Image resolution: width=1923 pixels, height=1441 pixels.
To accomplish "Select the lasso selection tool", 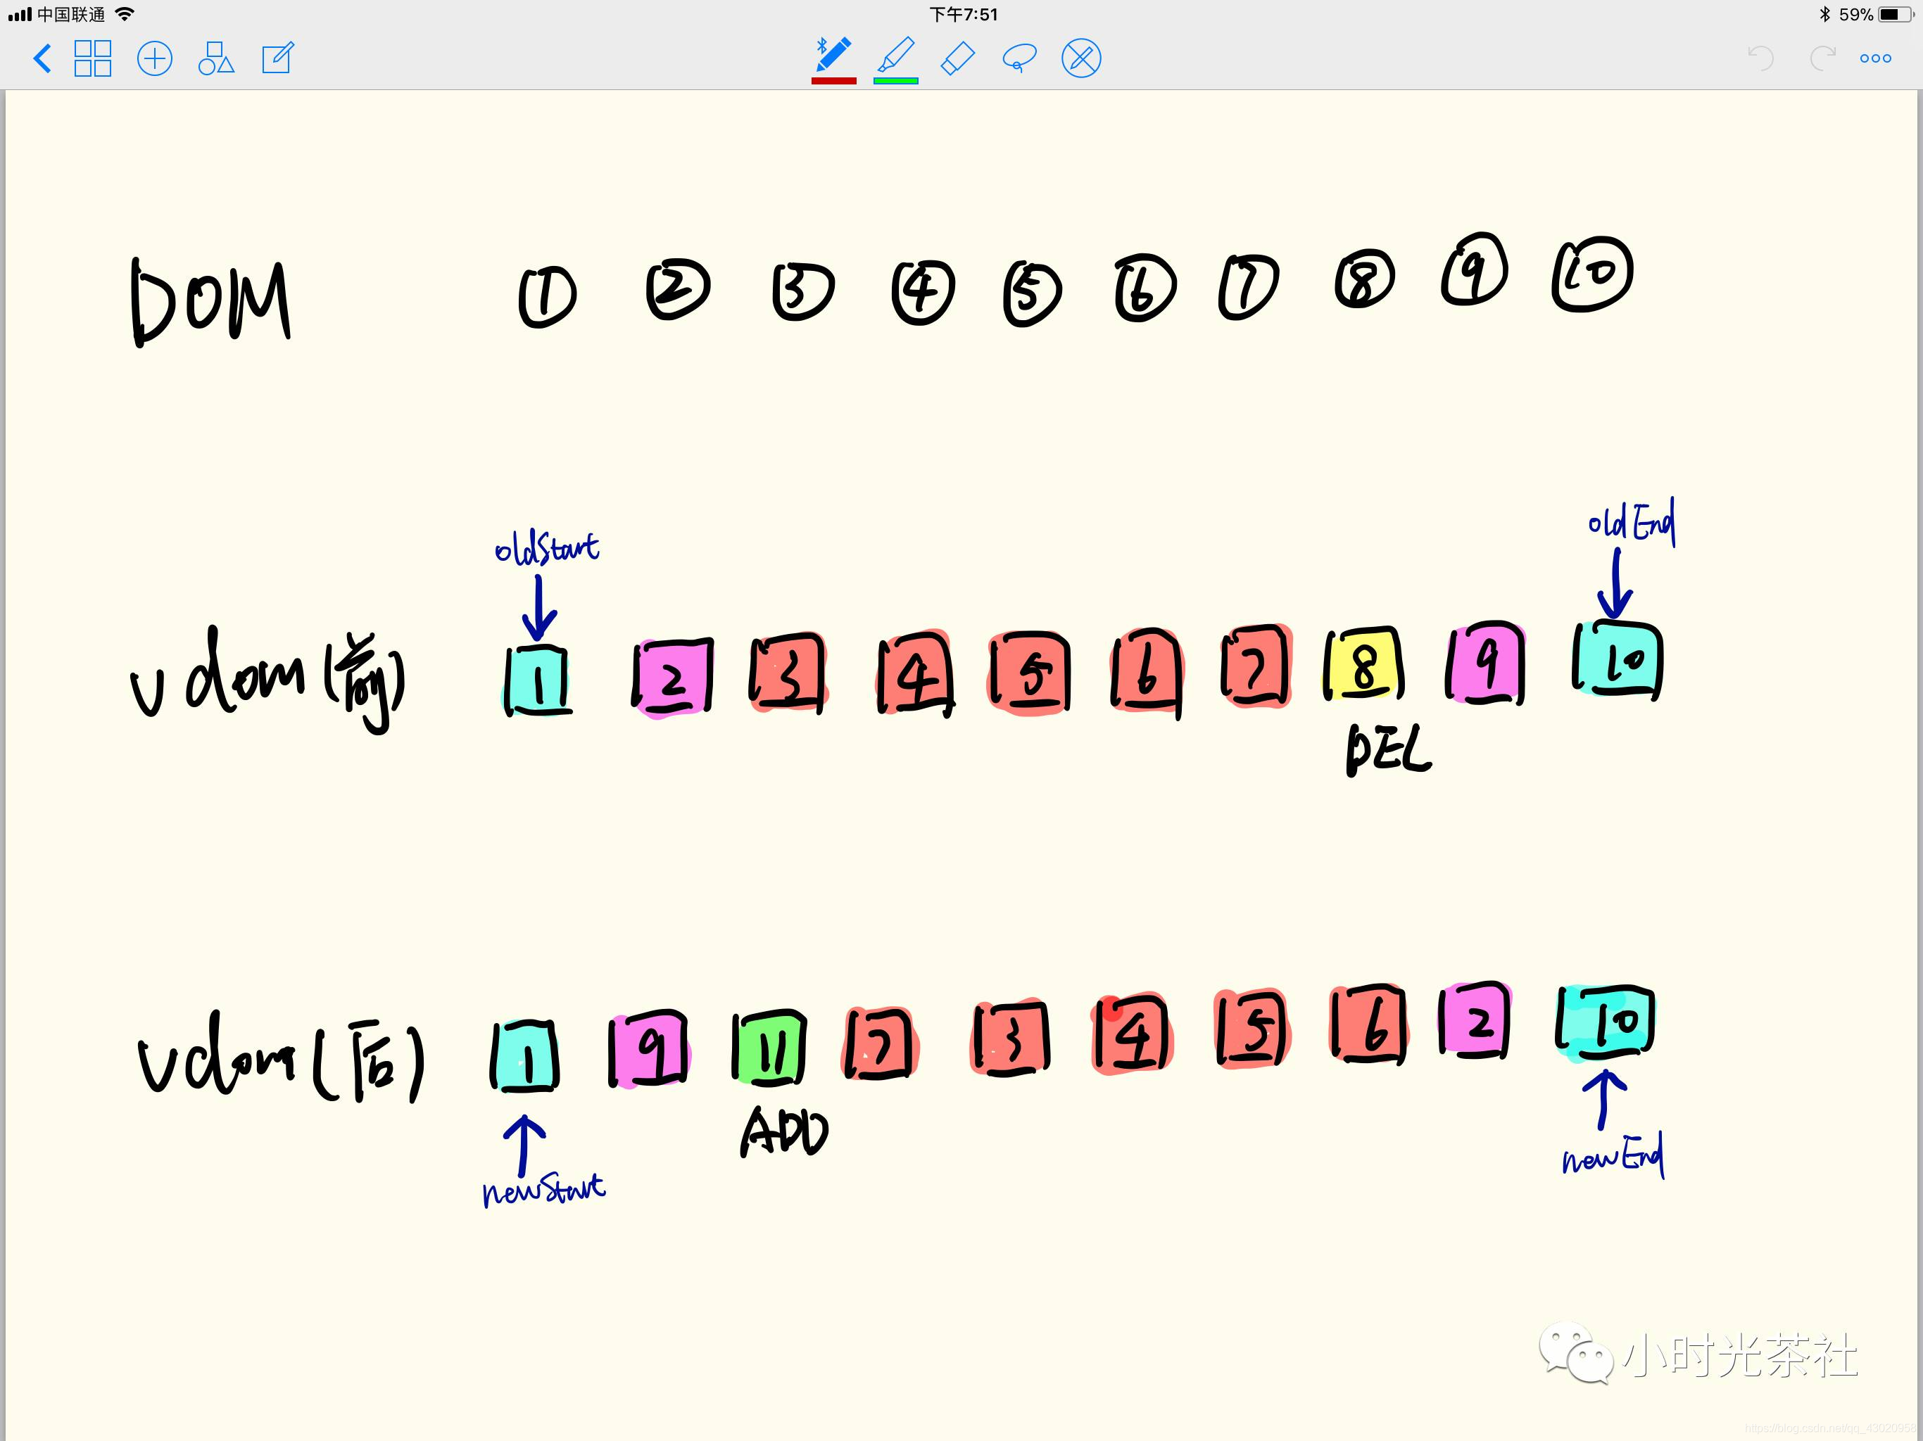I will pyautogui.click(x=1019, y=58).
